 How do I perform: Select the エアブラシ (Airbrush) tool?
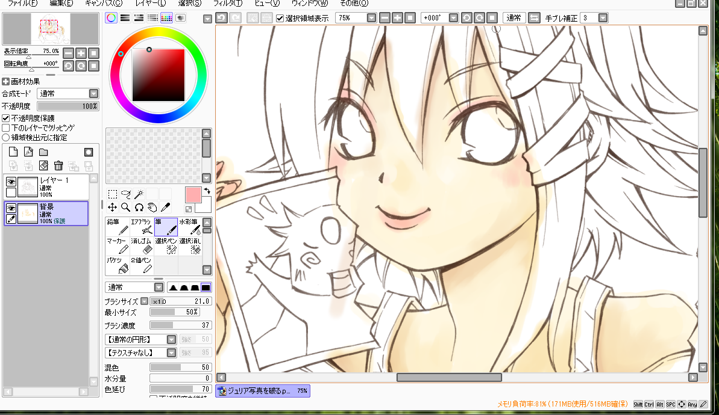[x=142, y=227]
